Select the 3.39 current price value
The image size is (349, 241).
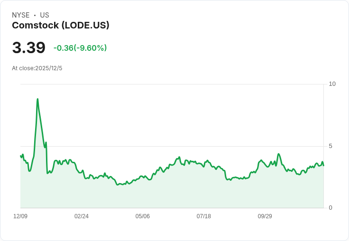tap(29, 47)
